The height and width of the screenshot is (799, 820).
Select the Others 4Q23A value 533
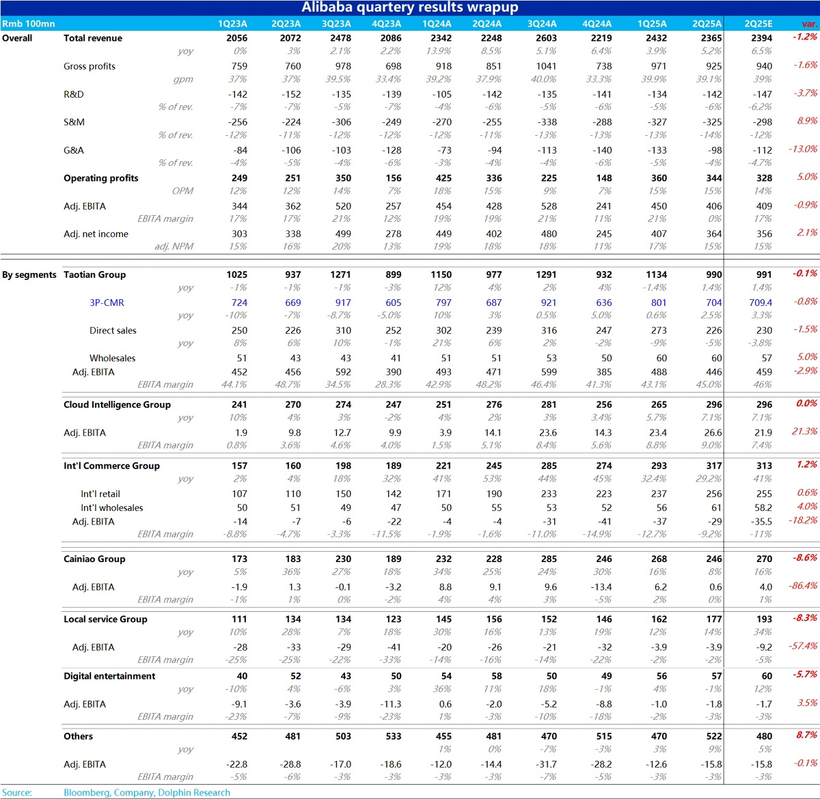pyautogui.click(x=394, y=736)
